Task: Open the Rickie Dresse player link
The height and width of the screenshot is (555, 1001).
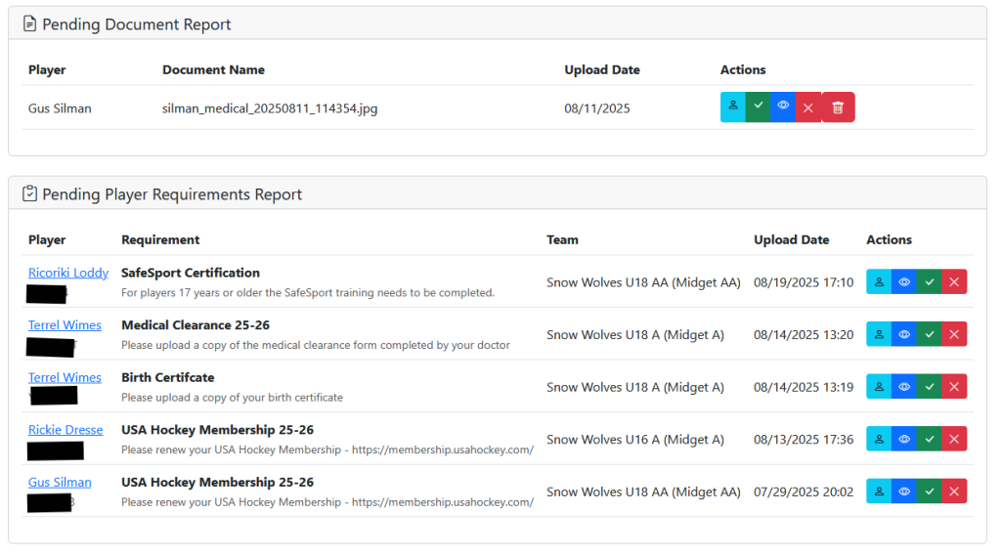Action: 66,430
